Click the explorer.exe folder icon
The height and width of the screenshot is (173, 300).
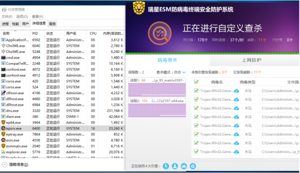pyautogui.click(x=3, y=152)
